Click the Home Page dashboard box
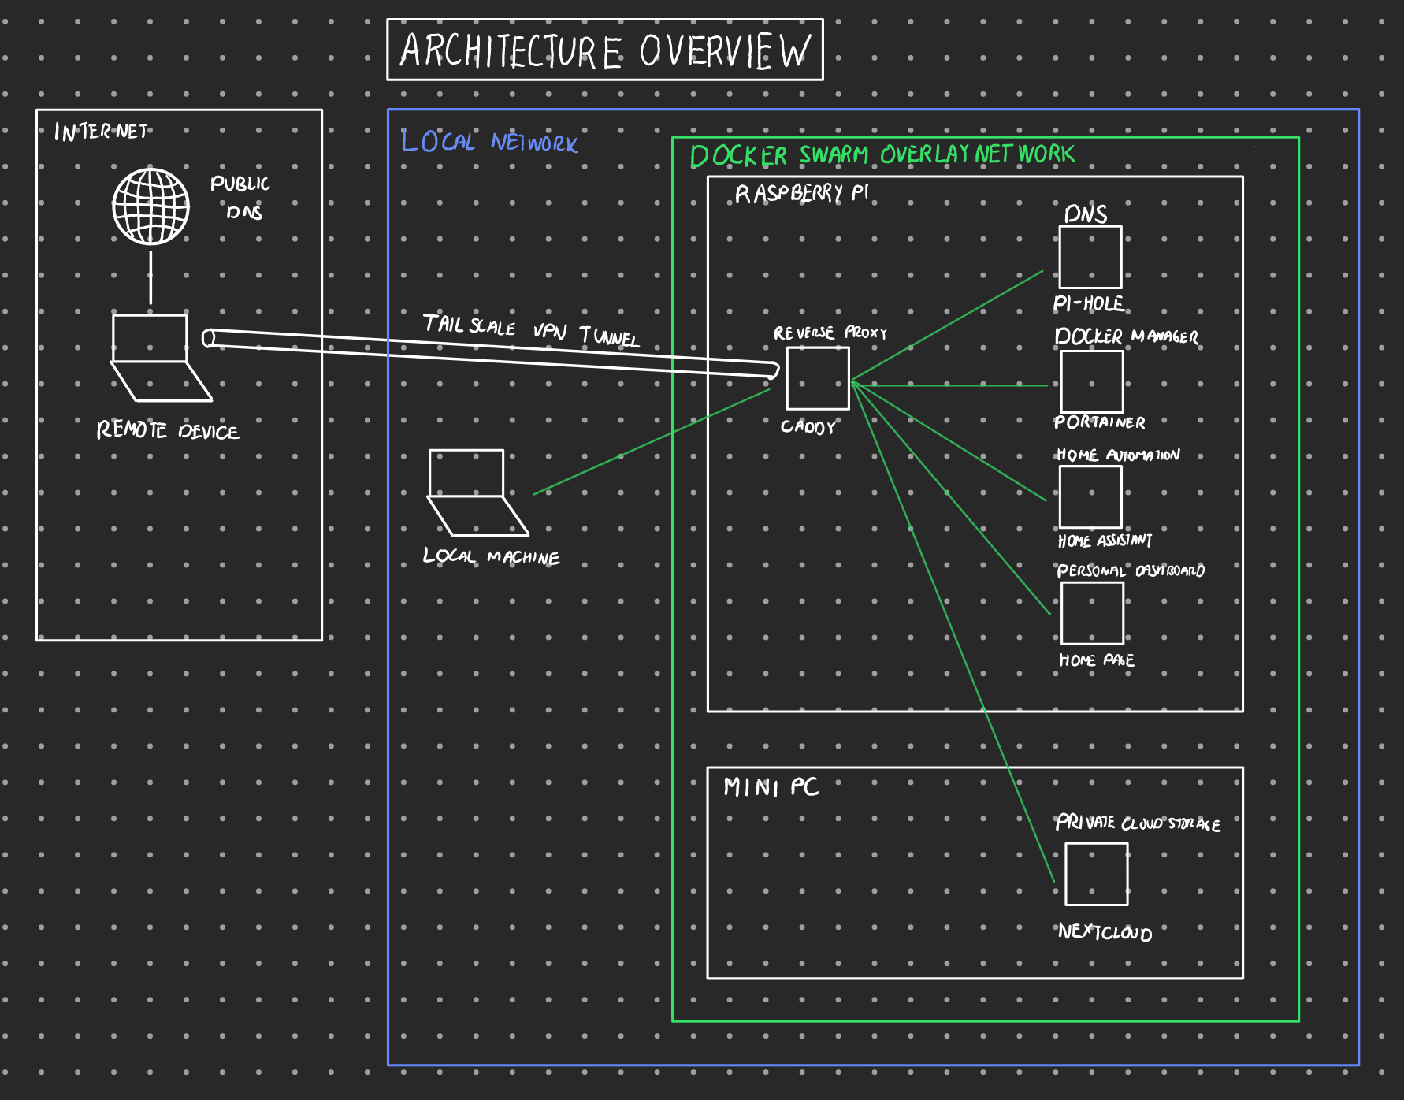Image resolution: width=1404 pixels, height=1100 pixels. tap(1092, 613)
